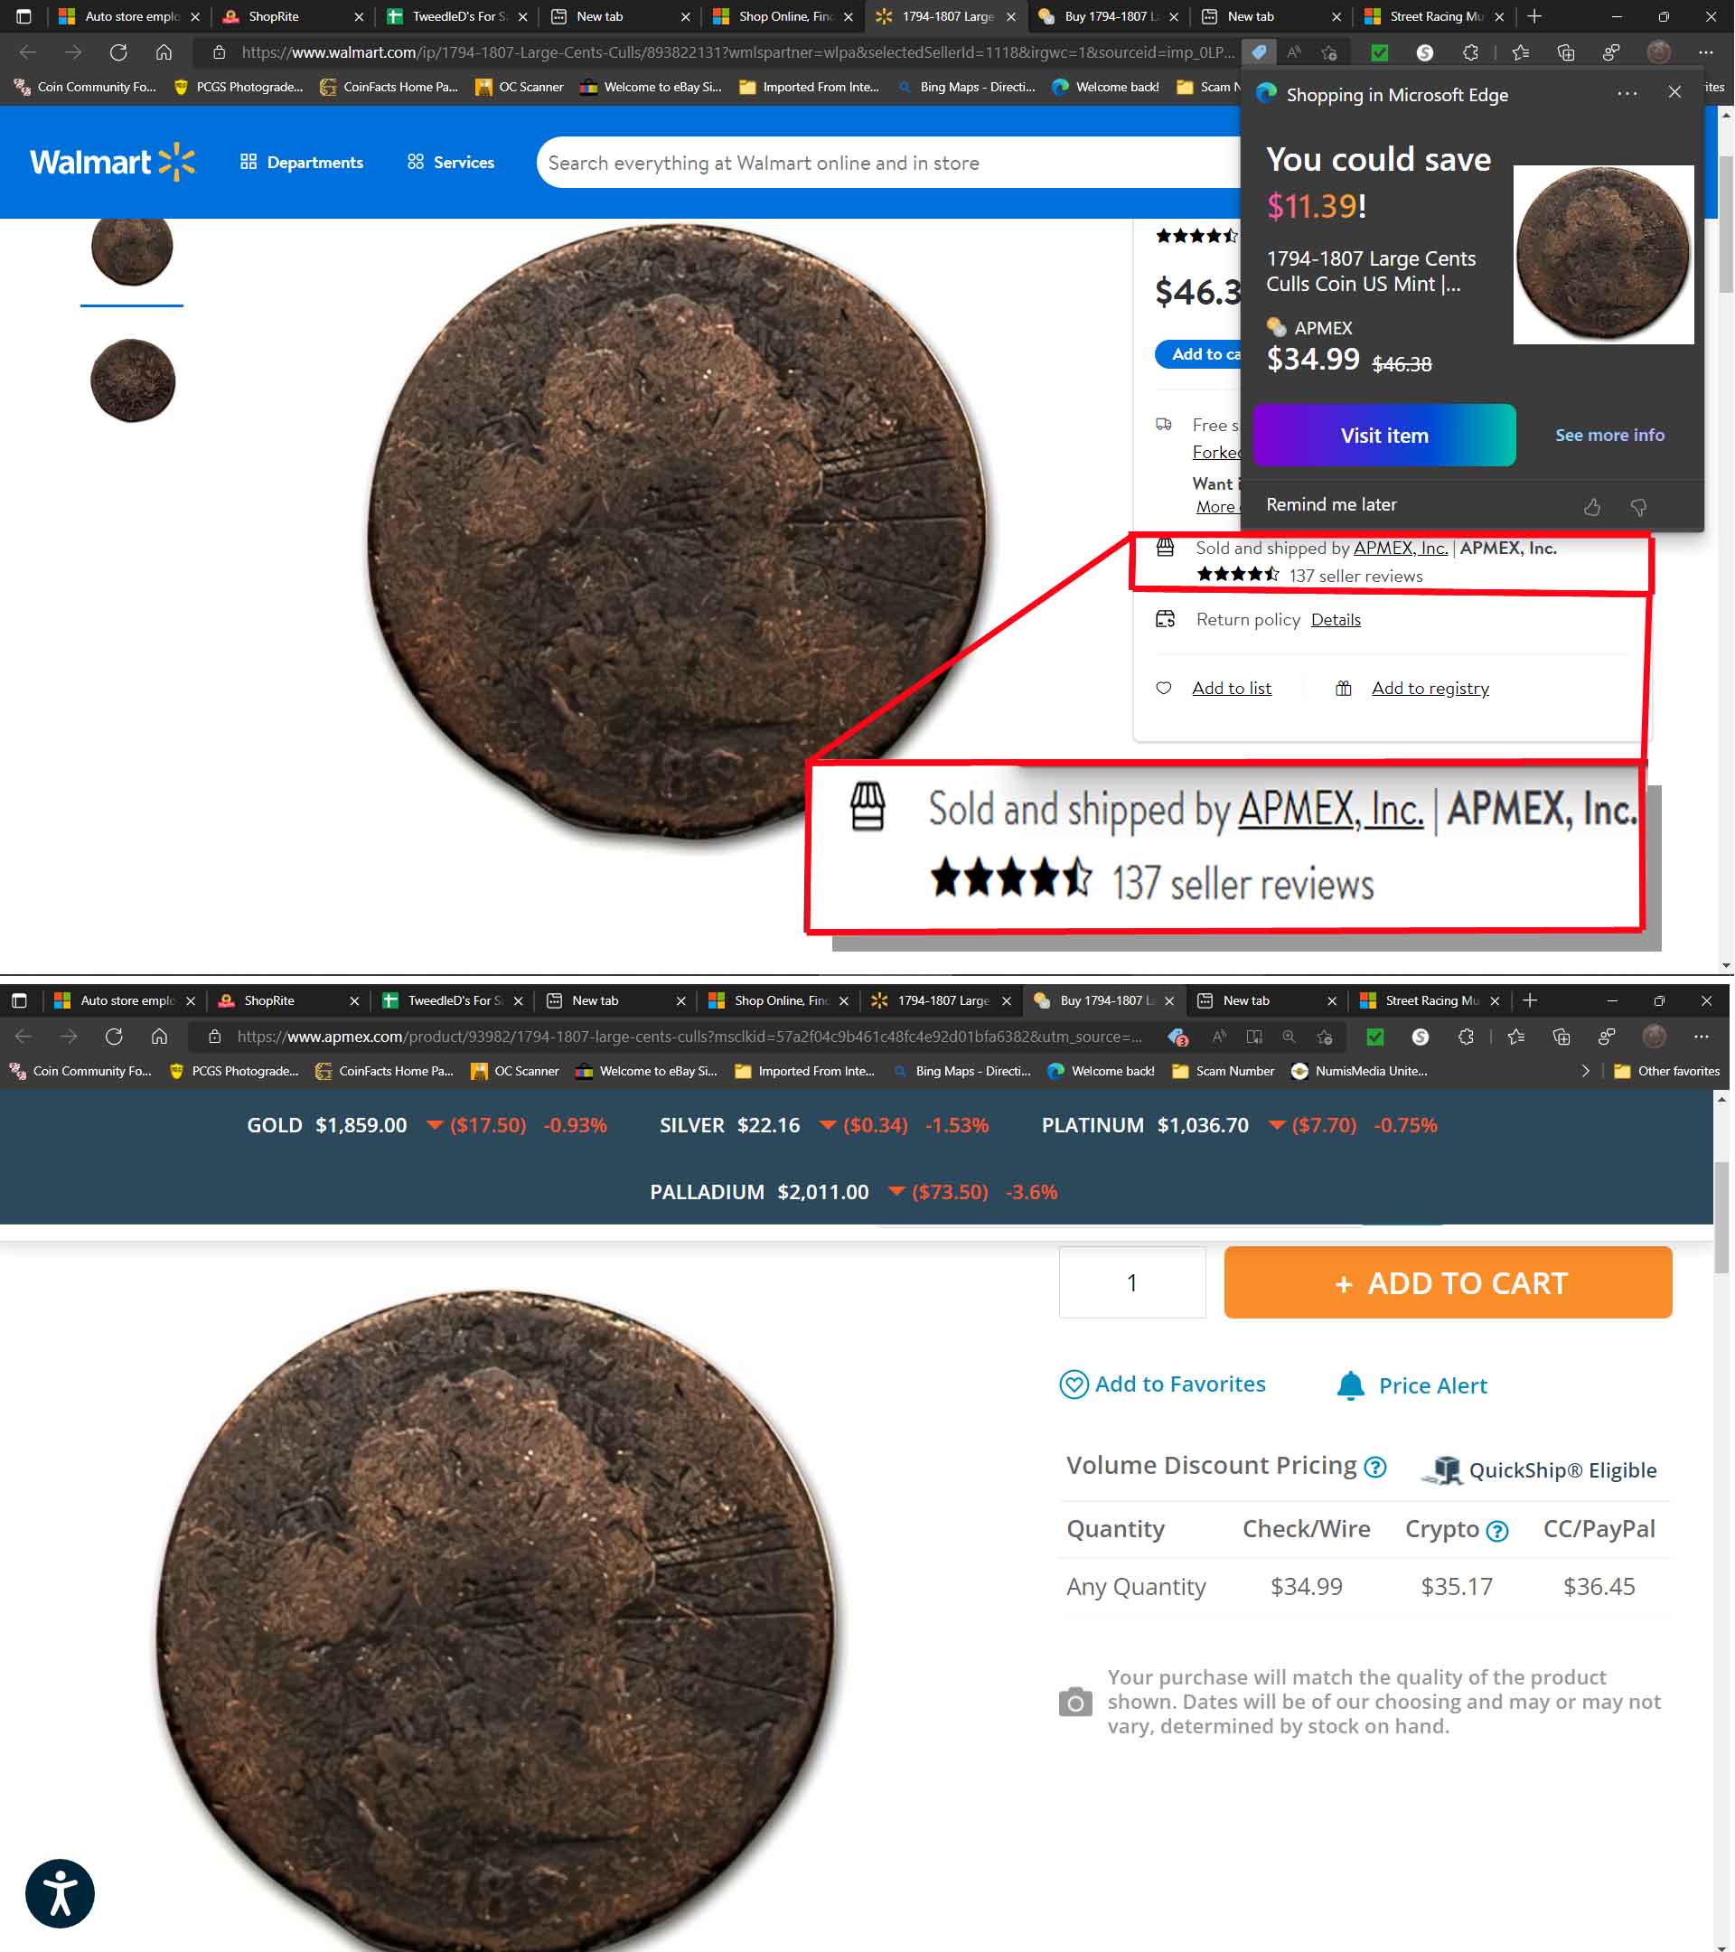Viewport: 1735px width, 1952px height.
Task: Open the Services menu
Action: coord(451,163)
